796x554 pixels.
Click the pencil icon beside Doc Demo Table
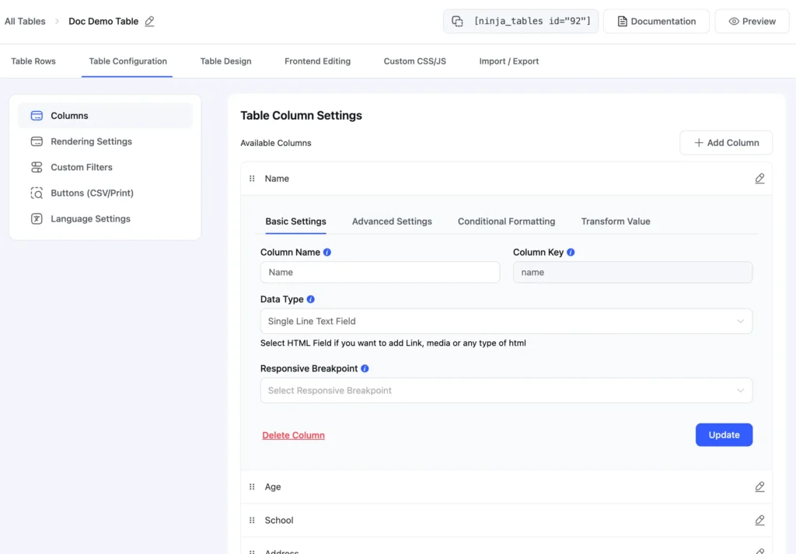coord(149,21)
